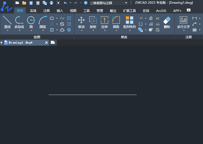Click the Trim tool icon
The height and width of the screenshot is (144, 203).
[141, 18]
